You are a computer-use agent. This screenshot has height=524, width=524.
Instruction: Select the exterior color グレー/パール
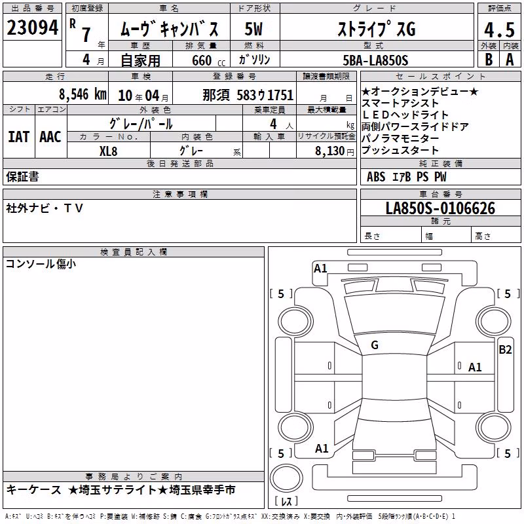coord(141,124)
